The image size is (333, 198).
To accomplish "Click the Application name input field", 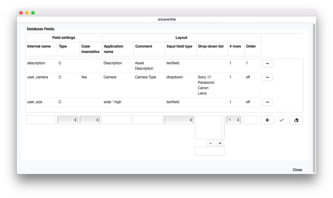I will pyautogui.click(x=116, y=120).
